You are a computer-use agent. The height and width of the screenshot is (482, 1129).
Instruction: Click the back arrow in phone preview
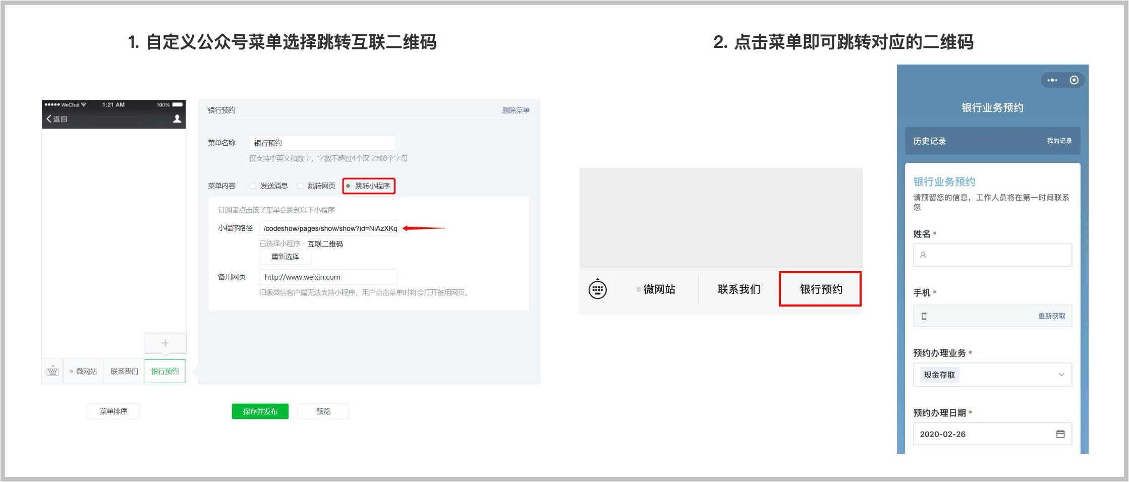pos(50,119)
